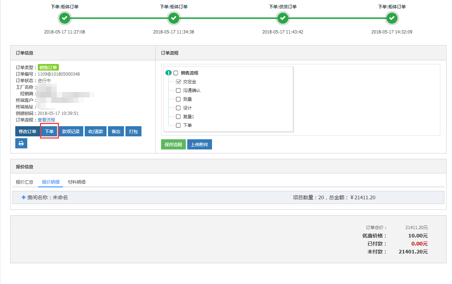452x284 pixels.
Task: Expand room 未命名 with blue plus icon
Action: 24,197
